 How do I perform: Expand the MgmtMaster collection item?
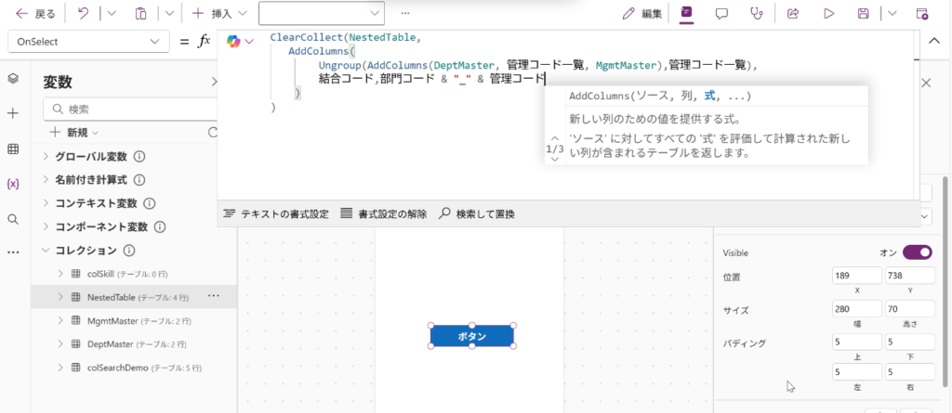click(60, 321)
